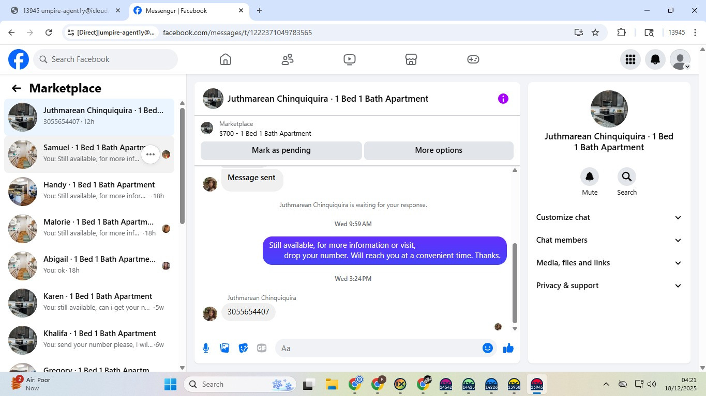Click More options button
The height and width of the screenshot is (396, 706).
(x=439, y=150)
